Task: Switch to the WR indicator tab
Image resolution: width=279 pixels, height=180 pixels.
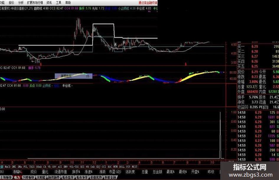Action: (x=87, y=167)
